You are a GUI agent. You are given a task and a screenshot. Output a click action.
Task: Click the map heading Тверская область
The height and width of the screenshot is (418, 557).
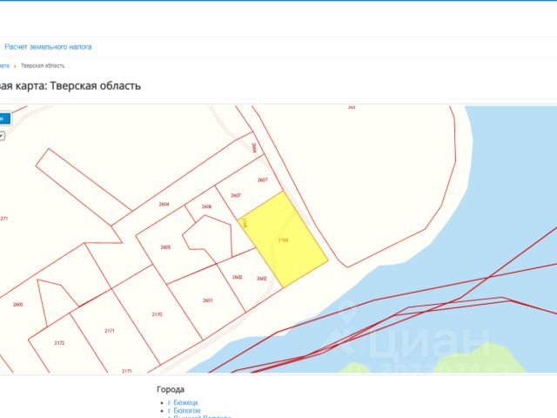[x=70, y=85]
